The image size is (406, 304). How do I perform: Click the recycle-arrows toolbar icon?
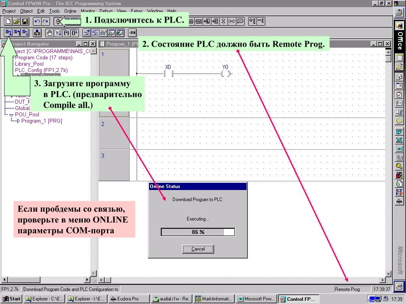37,32
